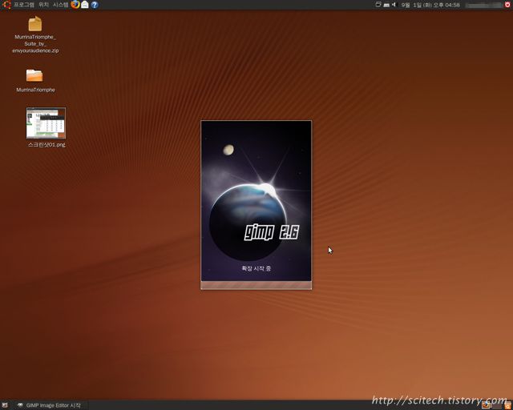Click the red power session icon
The width and height of the screenshot is (513, 410).
[507, 5]
